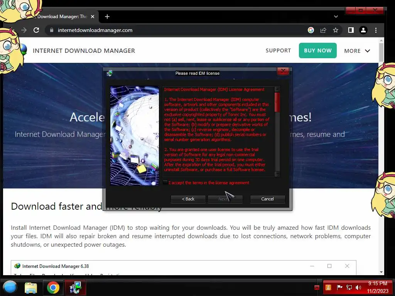
Task: Click page scrollbar up arrow
Action: 381,40
